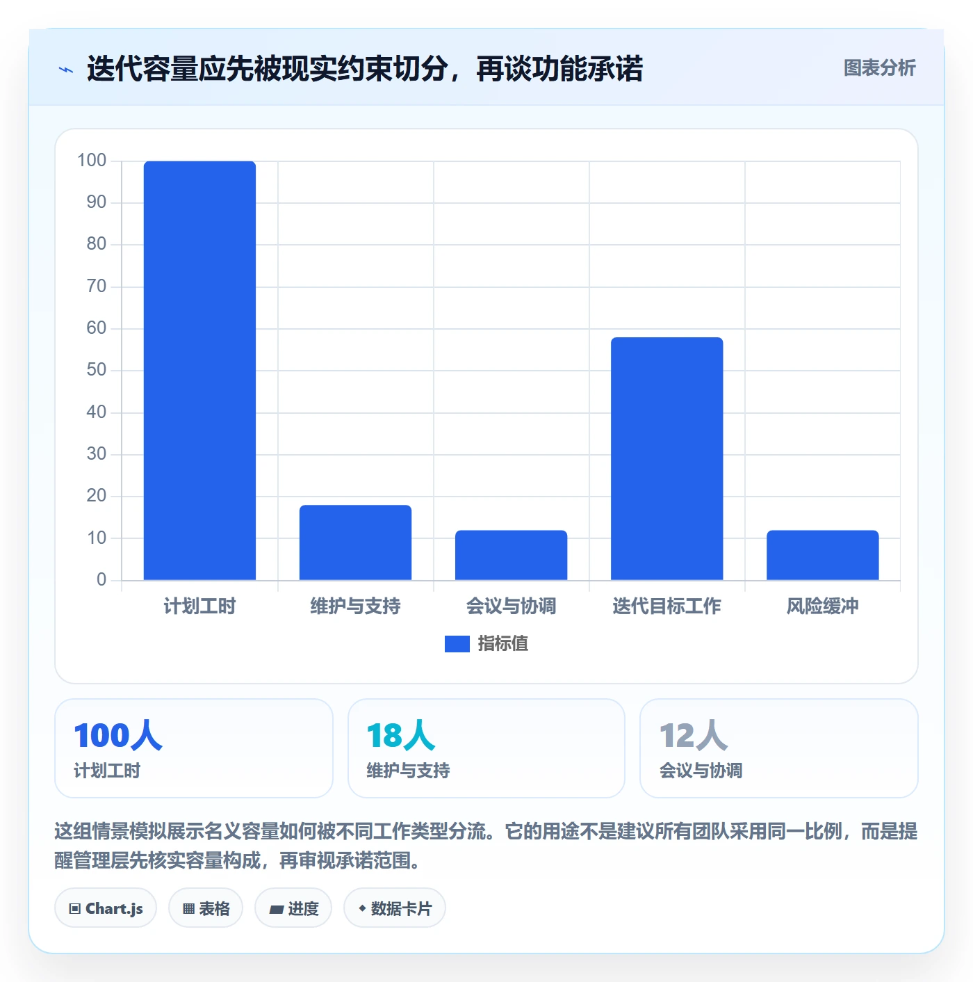Image resolution: width=973 pixels, height=982 pixels.
Task: Click the 表格 tag
Action: (x=206, y=908)
